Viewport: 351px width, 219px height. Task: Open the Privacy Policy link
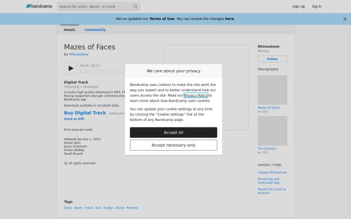[196, 95]
